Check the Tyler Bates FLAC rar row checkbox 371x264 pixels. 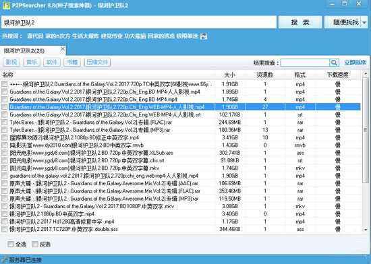click(x=5, y=123)
